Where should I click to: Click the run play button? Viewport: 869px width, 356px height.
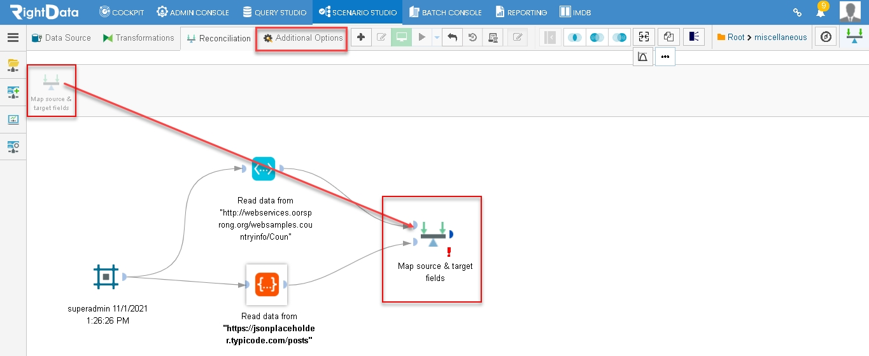[x=421, y=38]
